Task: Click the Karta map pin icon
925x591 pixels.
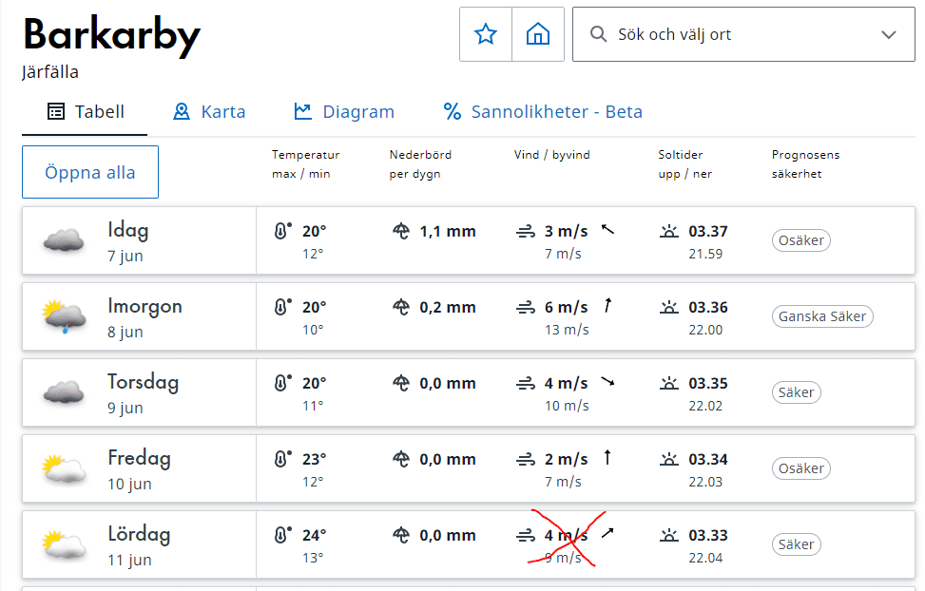Action: (182, 111)
